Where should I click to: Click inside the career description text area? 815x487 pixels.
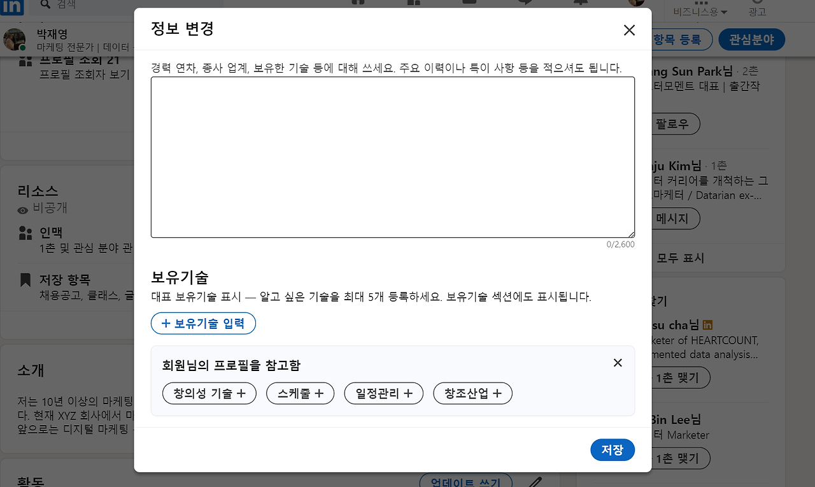point(392,156)
